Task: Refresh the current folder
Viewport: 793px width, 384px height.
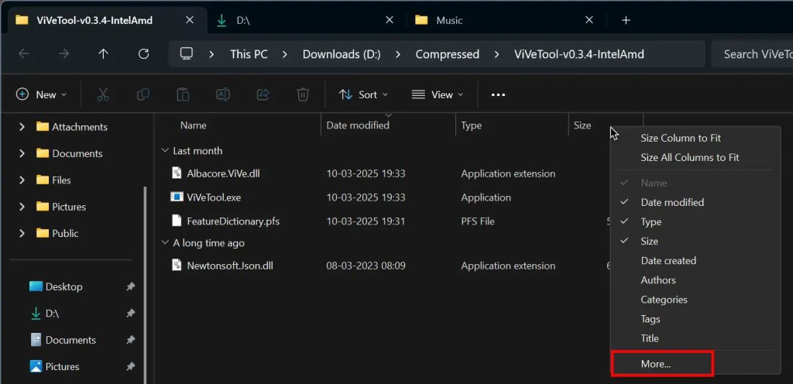Action: click(x=143, y=54)
